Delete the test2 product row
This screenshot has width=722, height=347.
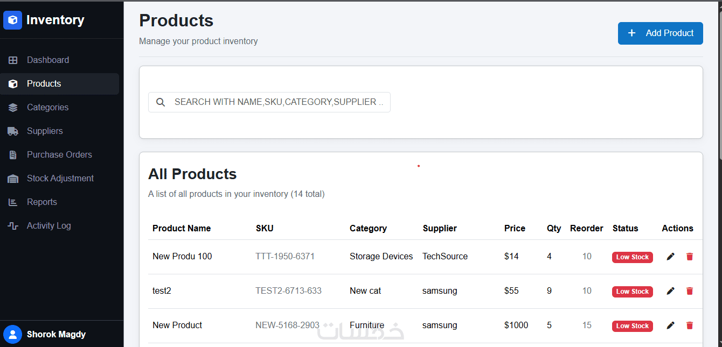tap(690, 291)
